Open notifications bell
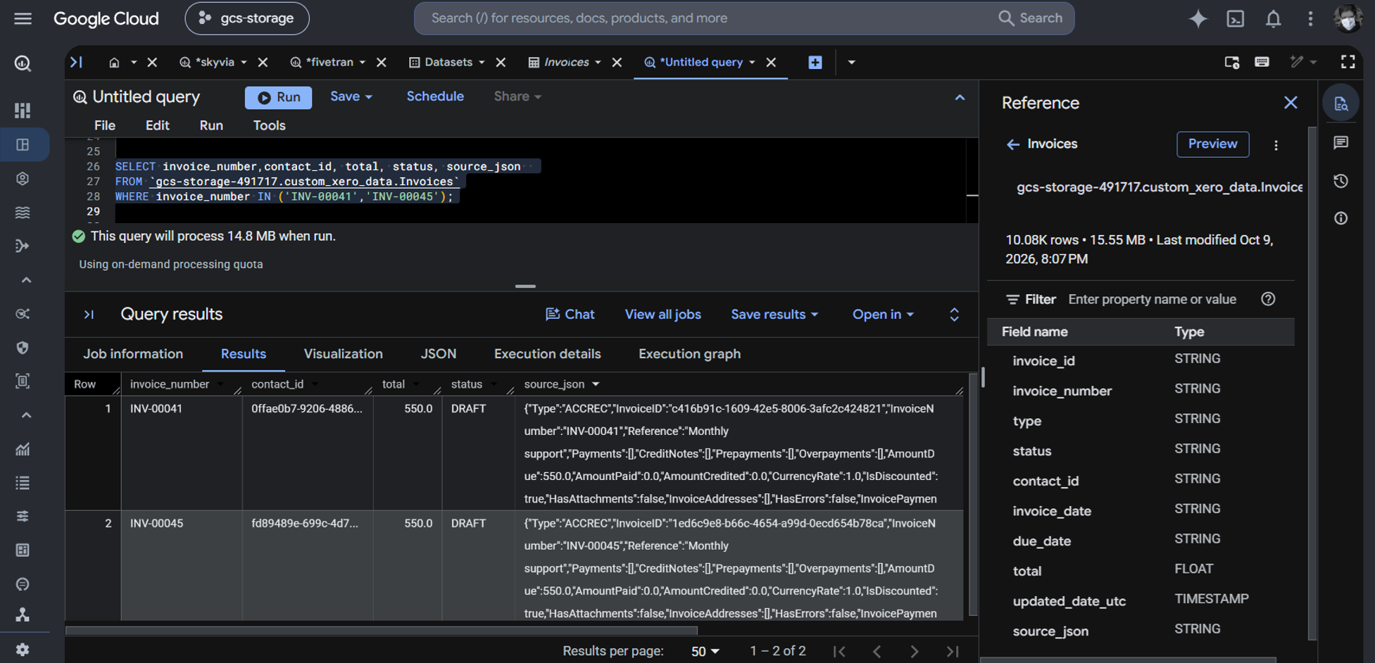The width and height of the screenshot is (1375, 663). click(1273, 18)
